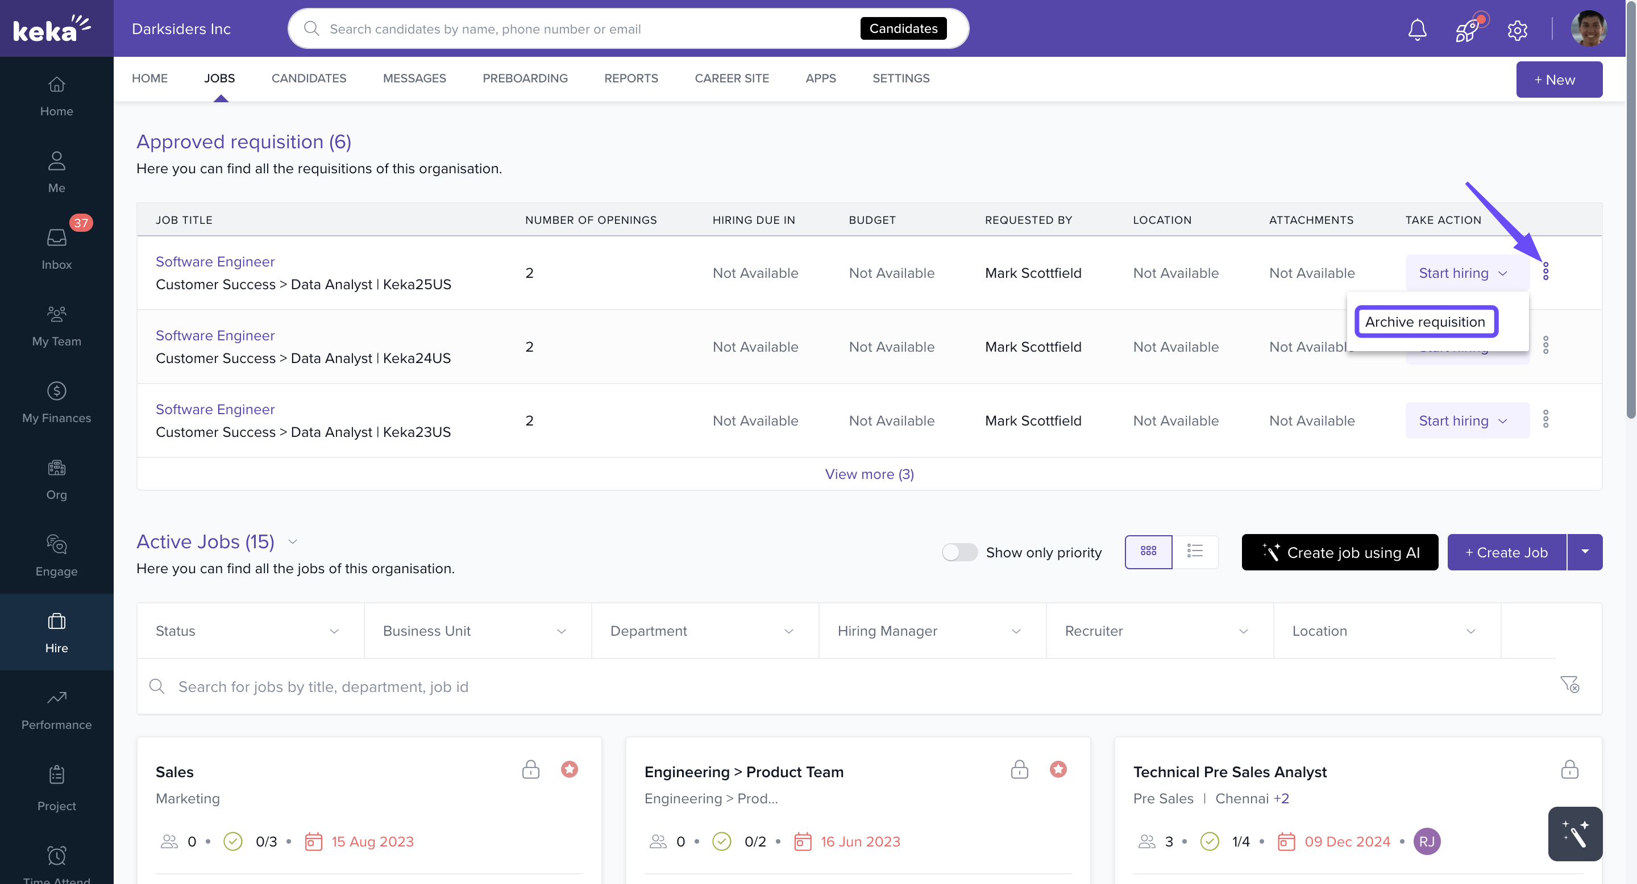
Task: Switch to the CANDIDATES tab
Action: click(x=309, y=78)
